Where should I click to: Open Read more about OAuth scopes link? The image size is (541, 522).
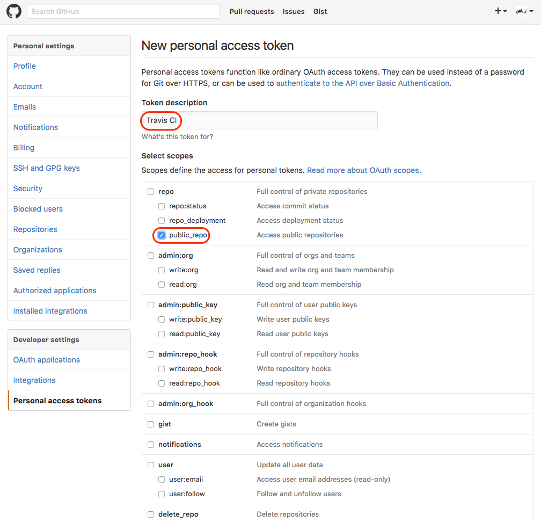(x=364, y=170)
